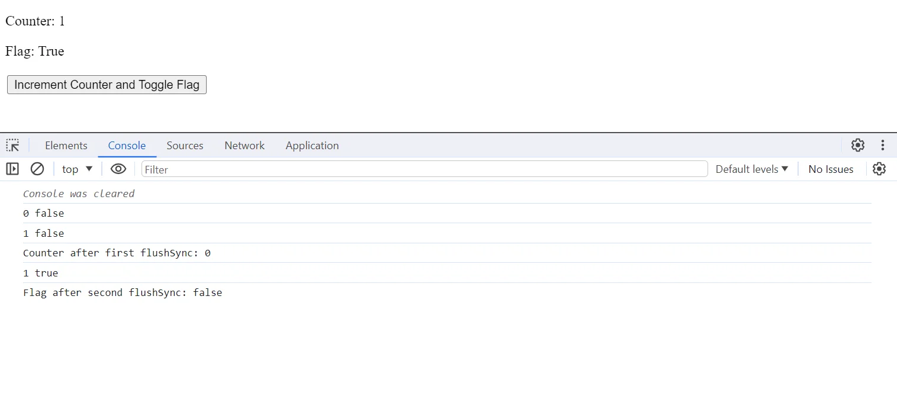Select the Sources tab
This screenshot has width=897, height=399.
(185, 145)
